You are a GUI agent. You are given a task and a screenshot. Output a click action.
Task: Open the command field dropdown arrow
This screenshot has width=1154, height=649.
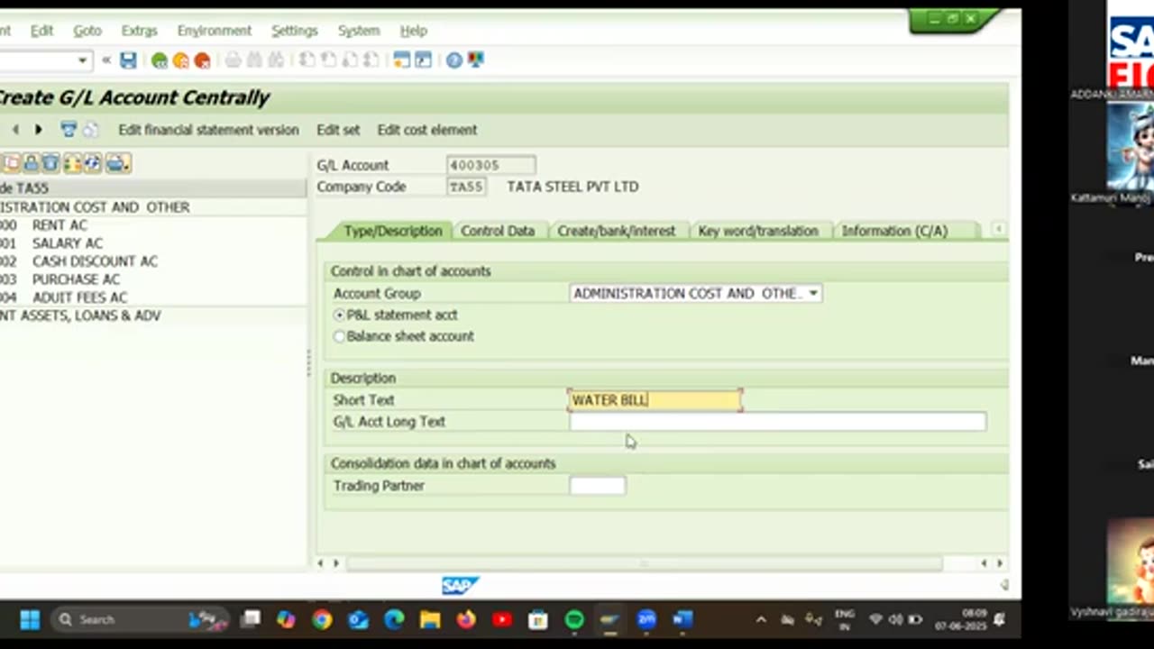(x=82, y=60)
